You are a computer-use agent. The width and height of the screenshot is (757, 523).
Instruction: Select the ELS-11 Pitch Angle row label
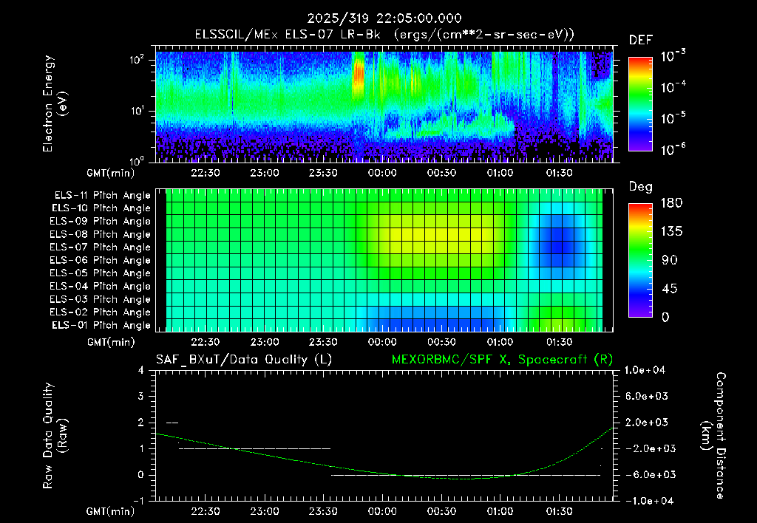[102, 196]
